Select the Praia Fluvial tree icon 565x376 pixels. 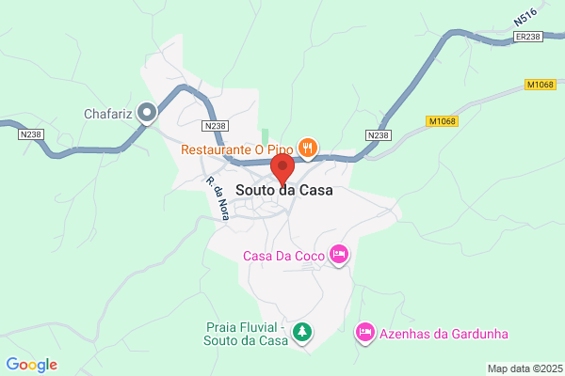point(302,333)
